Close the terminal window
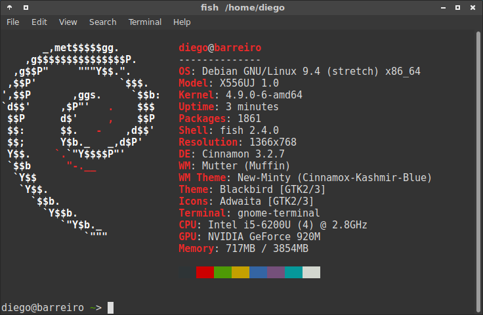 point(473,8)
